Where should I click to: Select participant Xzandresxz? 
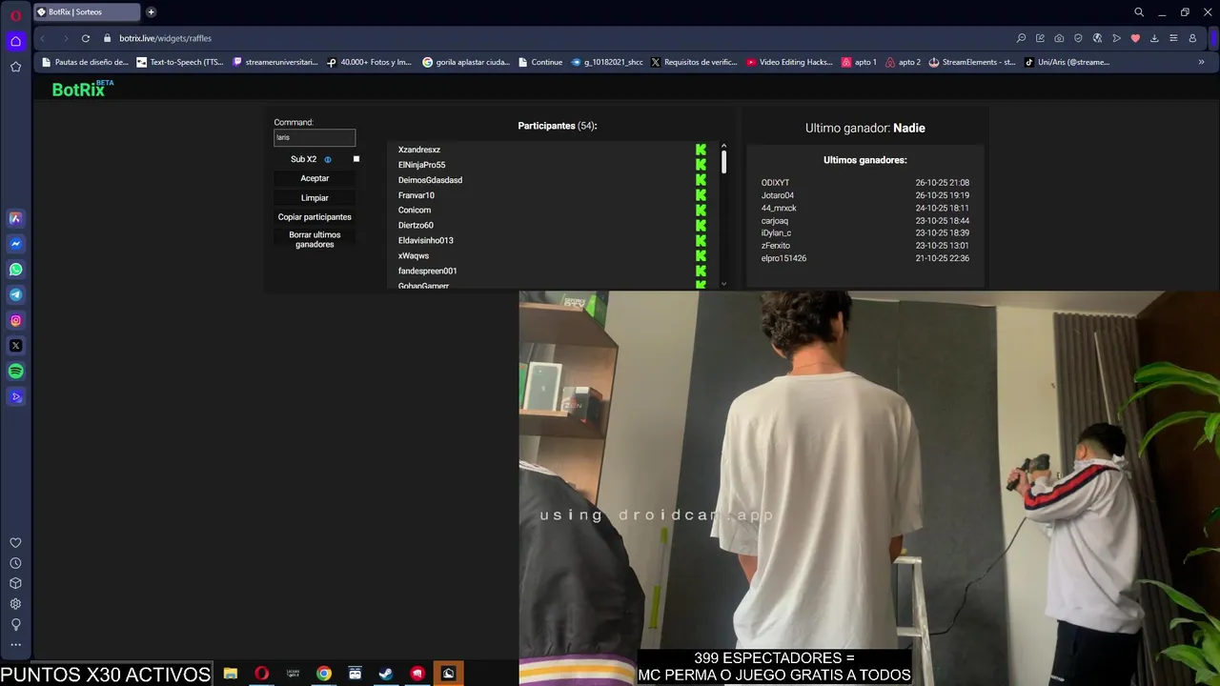[x=419, y=150]
